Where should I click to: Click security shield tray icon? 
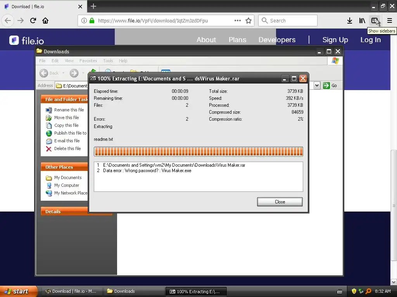(354, 291)
